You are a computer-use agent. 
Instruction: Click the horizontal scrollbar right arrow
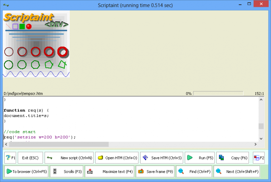tap(255, 144)
